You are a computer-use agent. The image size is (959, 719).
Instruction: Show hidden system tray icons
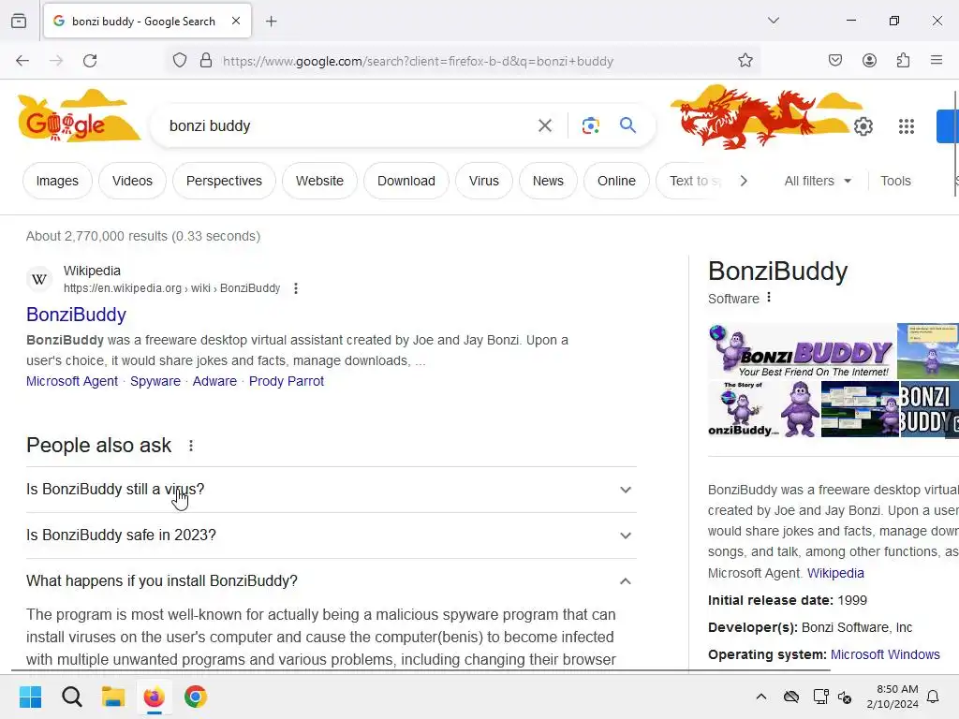[x=761, y=697]
